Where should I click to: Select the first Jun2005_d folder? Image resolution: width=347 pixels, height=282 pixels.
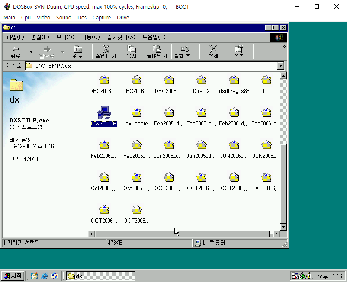[x=169, y=149]
